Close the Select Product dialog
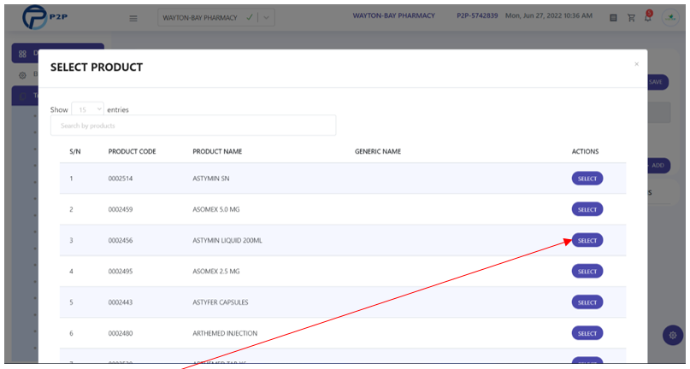This screenshot has width=690, height=369. click(x=636, y=64)
